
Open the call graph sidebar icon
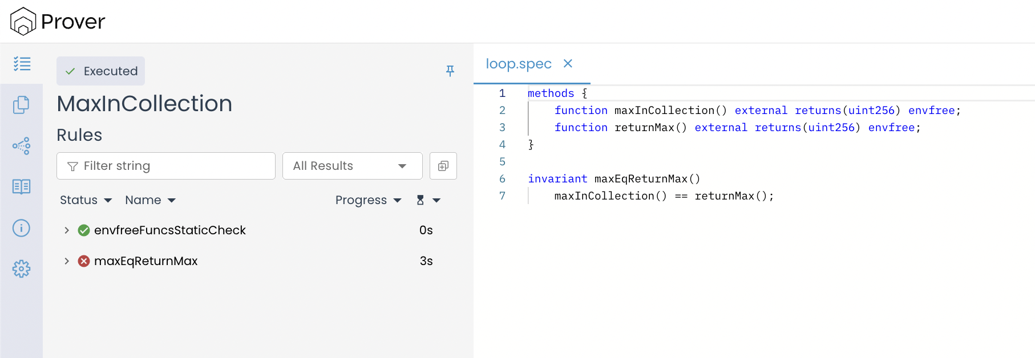click(22, 146)
